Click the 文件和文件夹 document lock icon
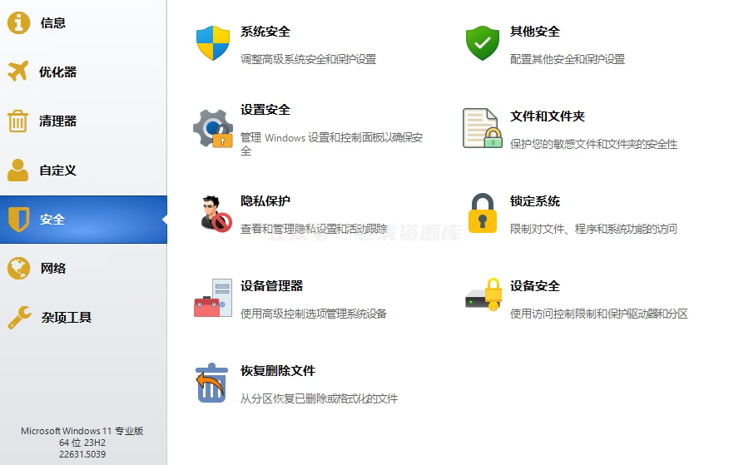This screenshot has width=729, height=465. 482,128
